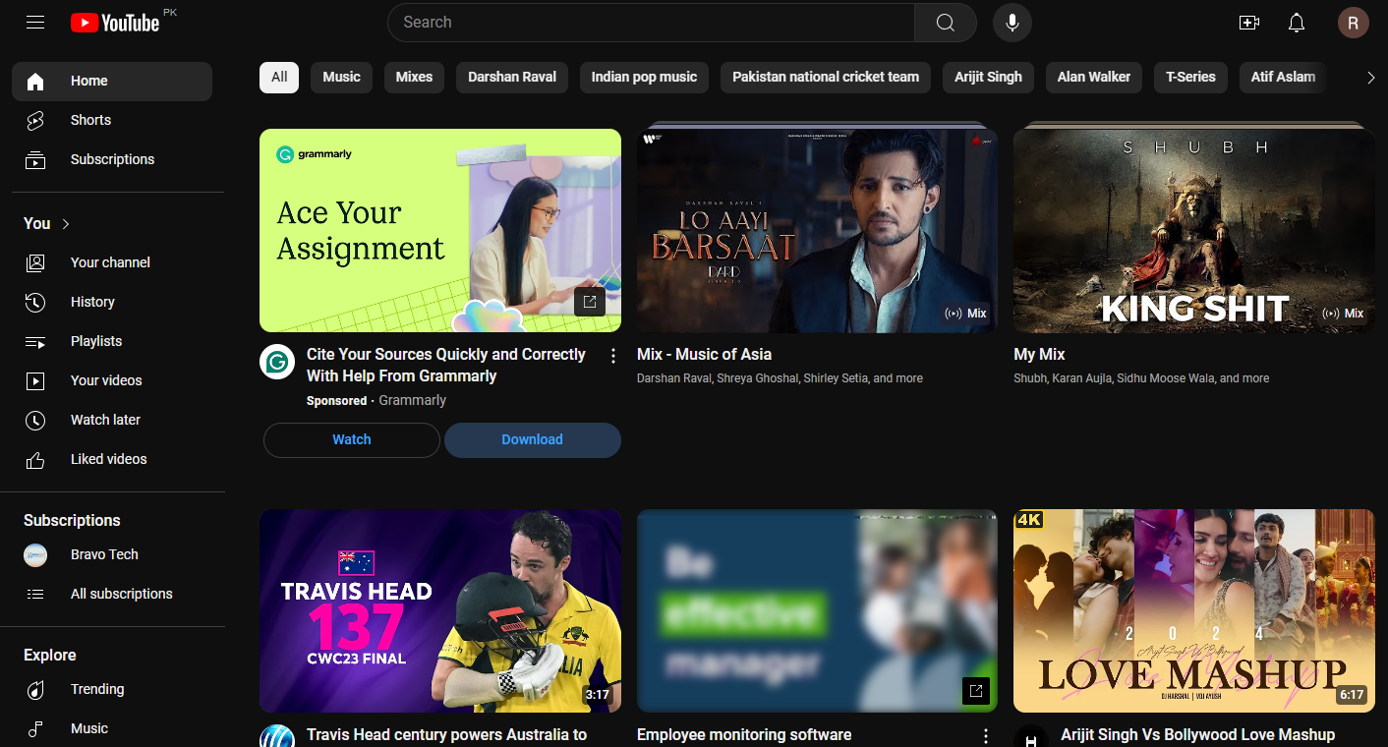The image size is (1388, 747).
Task: Filter by Pakistan national cricket team
Action: pos(826,78)
